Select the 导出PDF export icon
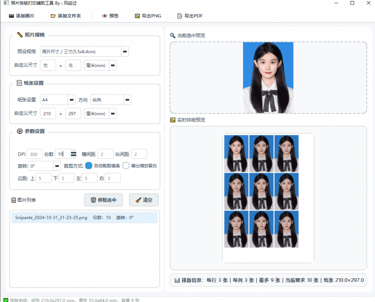375x302 pixels. pyautogui.click(x=179, y=16)
